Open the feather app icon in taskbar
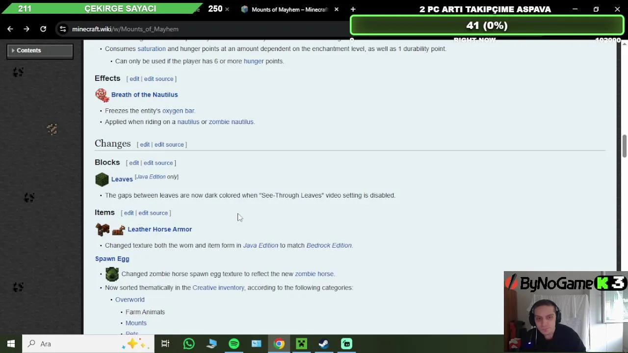The image size is (628, 353). point(211,344)
